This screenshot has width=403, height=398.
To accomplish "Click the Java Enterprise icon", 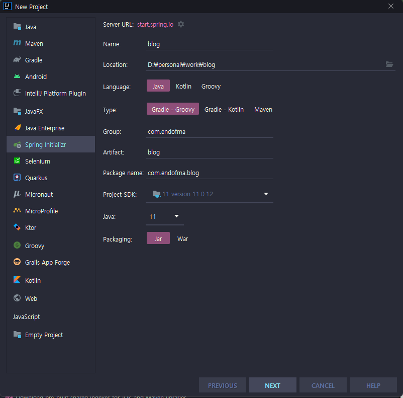I will (18, 127).
